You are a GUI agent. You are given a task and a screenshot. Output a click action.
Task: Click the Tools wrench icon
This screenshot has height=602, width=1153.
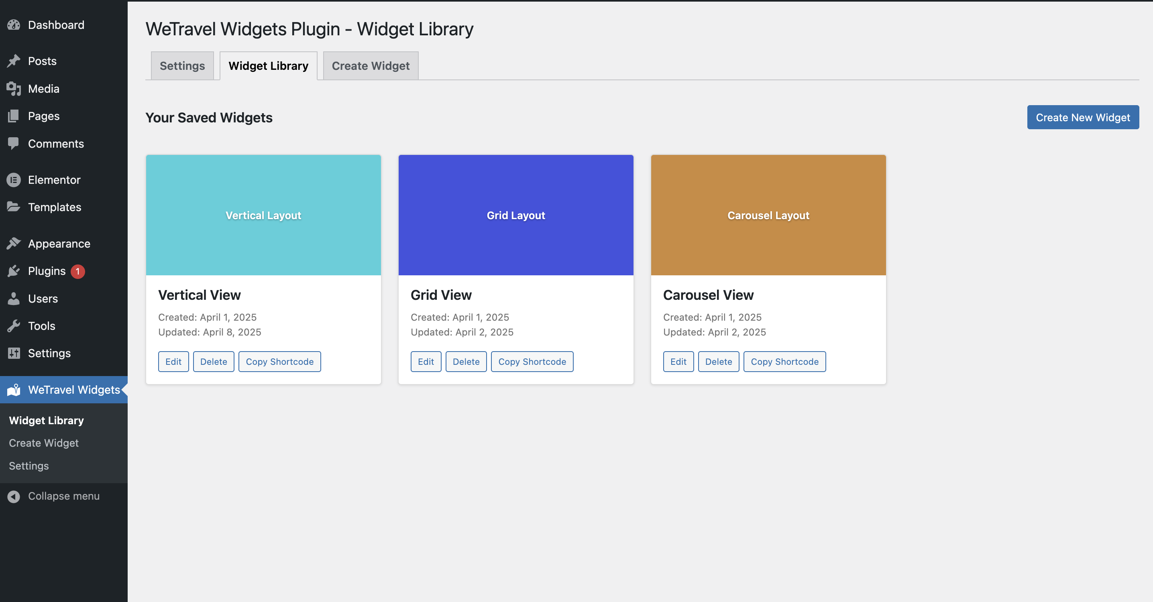click(13, 326)
